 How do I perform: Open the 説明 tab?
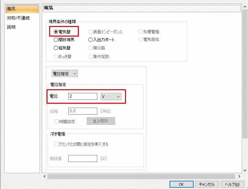[x=12, y=27]
